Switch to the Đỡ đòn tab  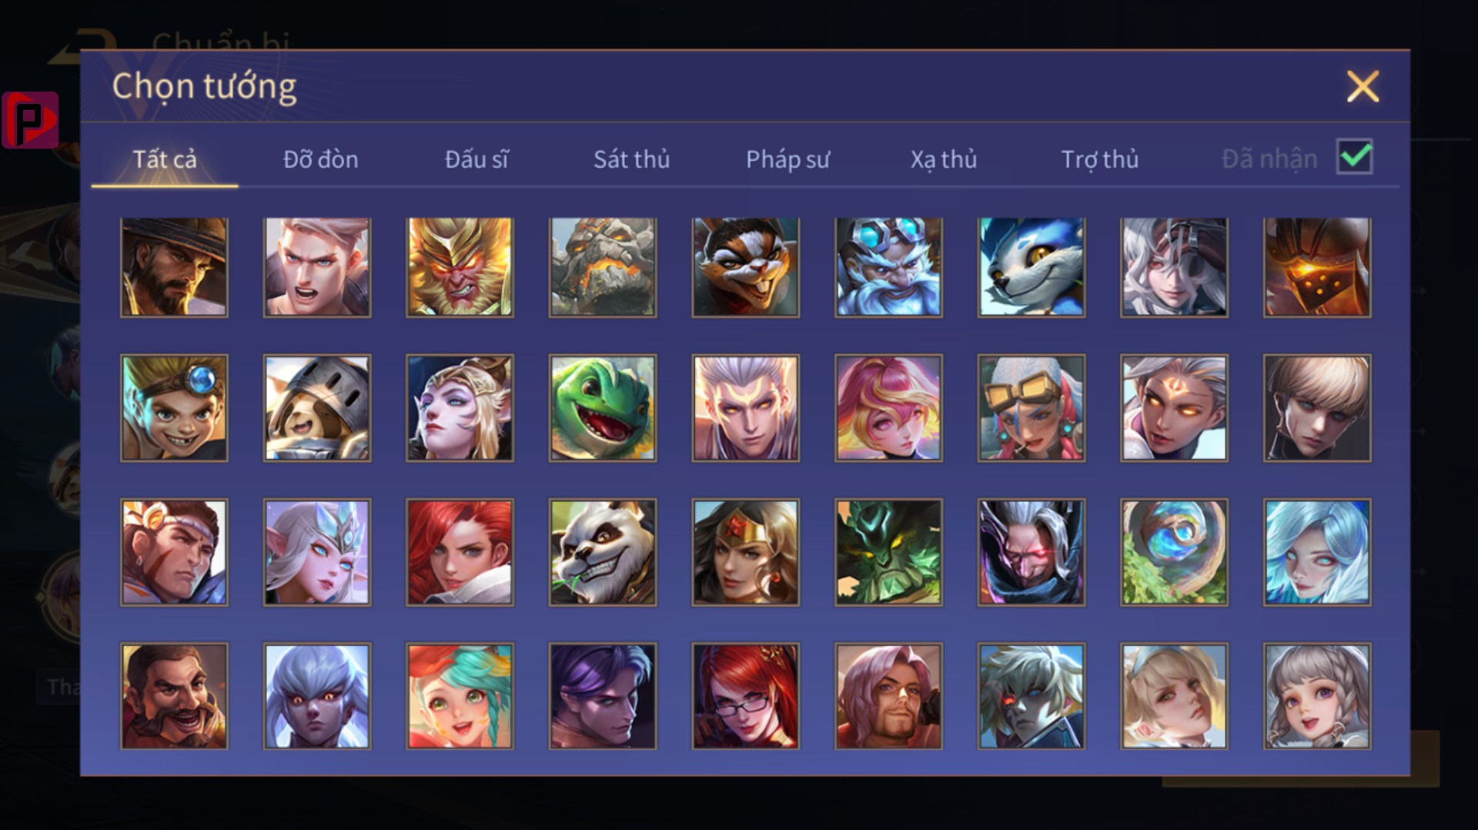coord(320,159)
